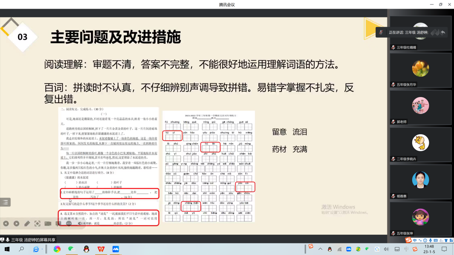Viewport: 454px width, 255px height.
Task: Select participant tile 郭老师
Action: point(420,108)
